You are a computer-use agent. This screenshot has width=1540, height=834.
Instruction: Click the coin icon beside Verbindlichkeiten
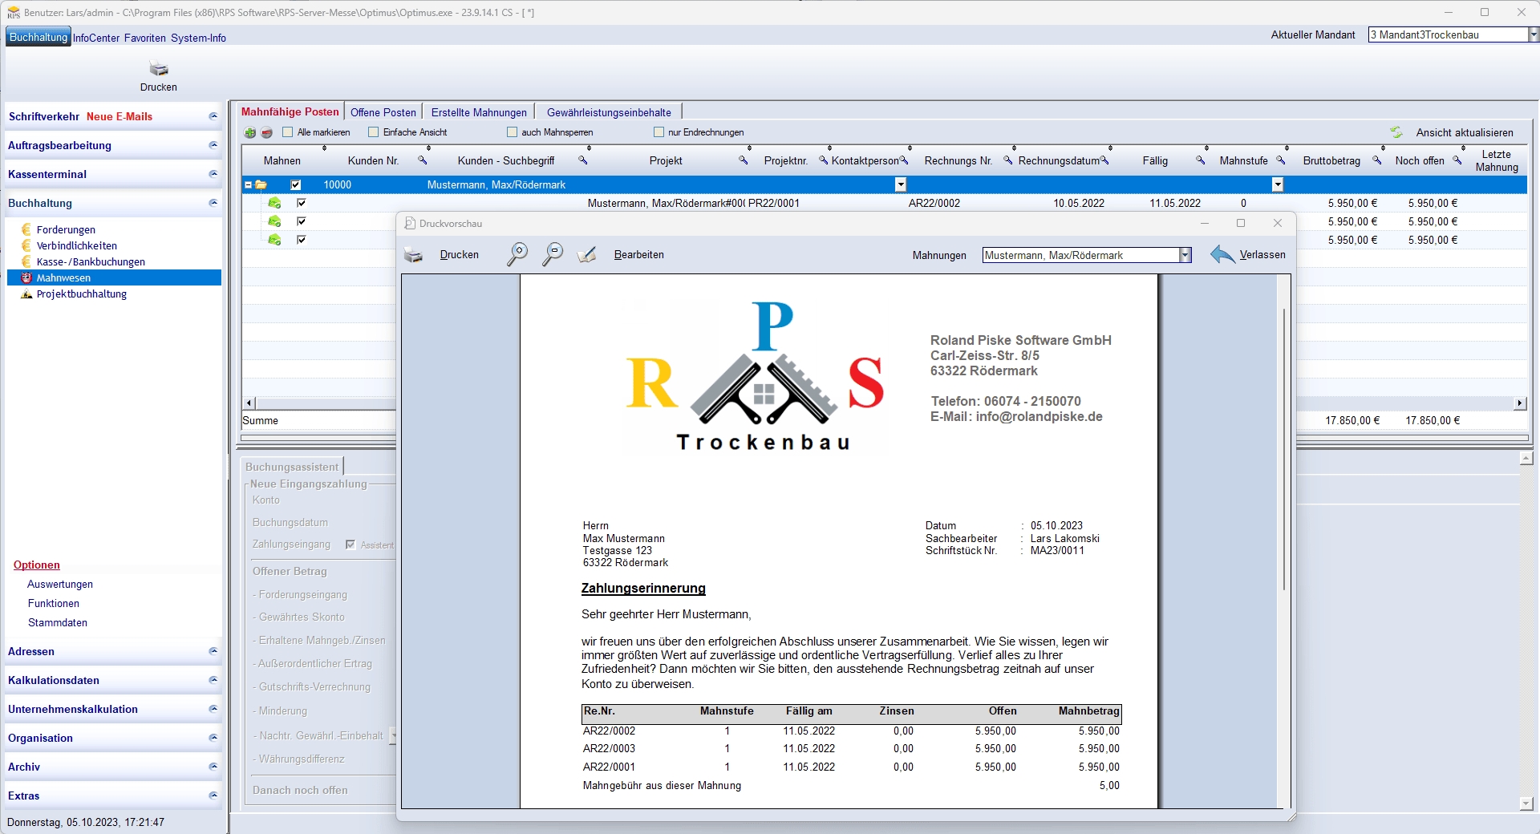click(x=26, y=245)
